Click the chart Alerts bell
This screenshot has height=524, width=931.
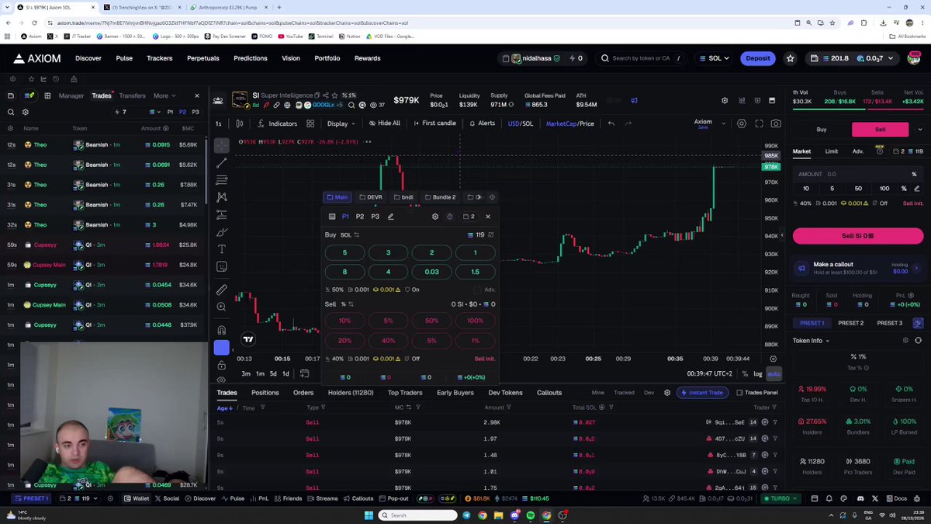pyautogui.click(x=481, y=123)
